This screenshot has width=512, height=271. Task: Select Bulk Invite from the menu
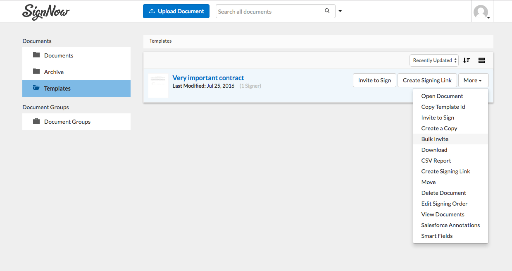click(434, 139)
